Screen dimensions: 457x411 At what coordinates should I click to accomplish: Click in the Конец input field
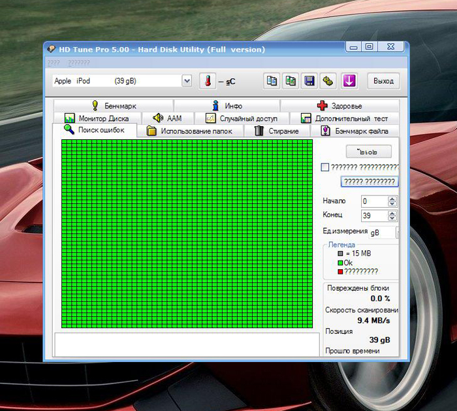(373, 216)
